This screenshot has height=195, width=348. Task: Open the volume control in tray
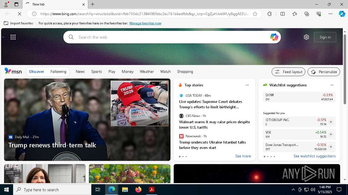point(313,190)
